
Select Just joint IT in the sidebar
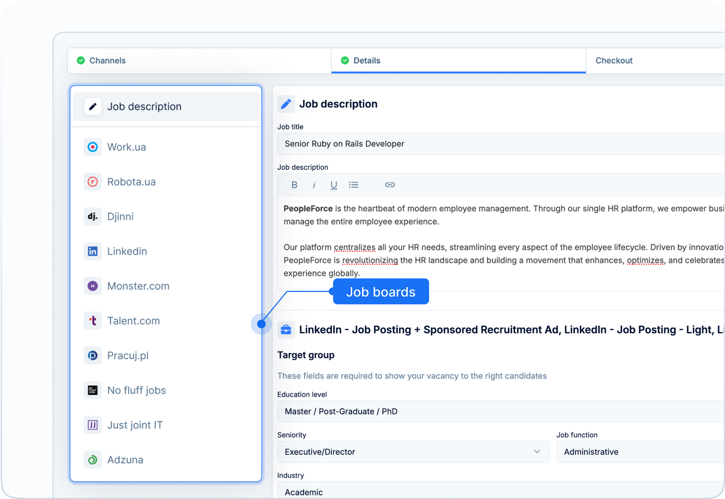[166, 425]
